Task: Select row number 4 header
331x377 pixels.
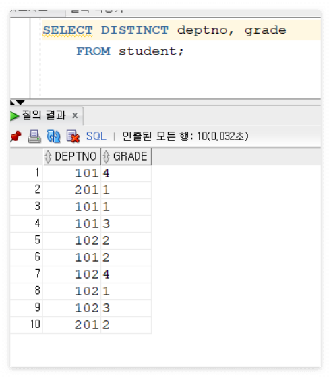Action: point(26,224)
